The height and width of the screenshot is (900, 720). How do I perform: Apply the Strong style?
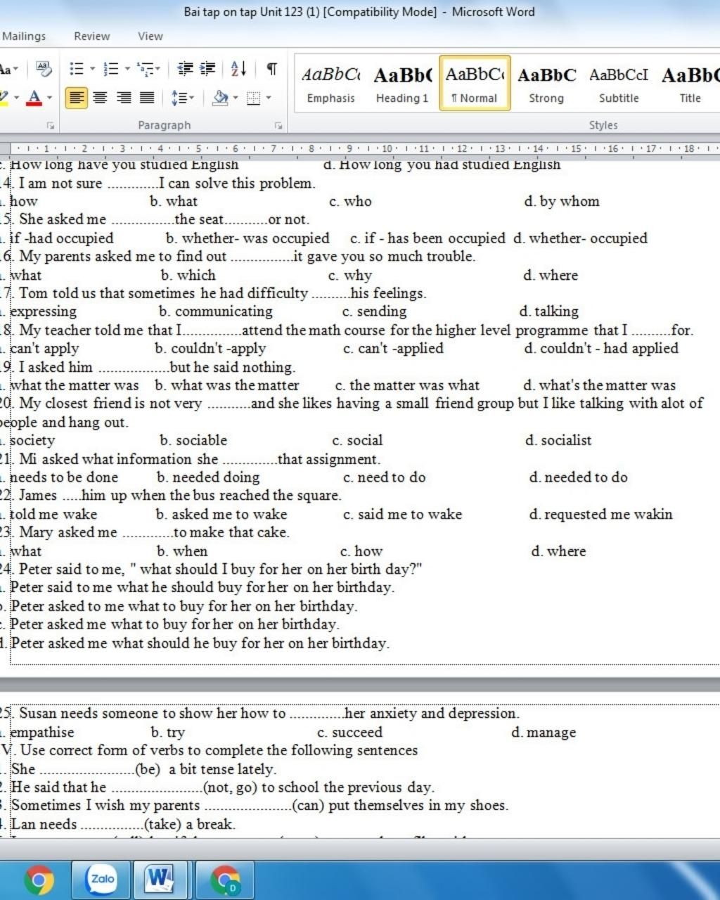click(546, 84)
